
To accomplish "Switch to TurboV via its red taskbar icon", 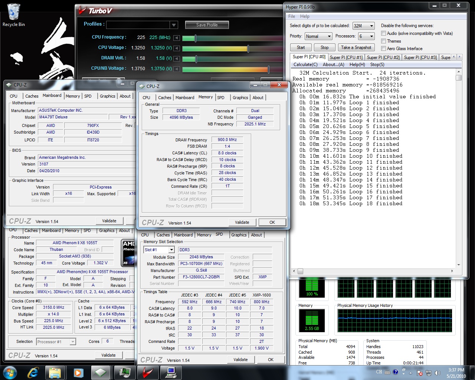I will coord(148,372).
